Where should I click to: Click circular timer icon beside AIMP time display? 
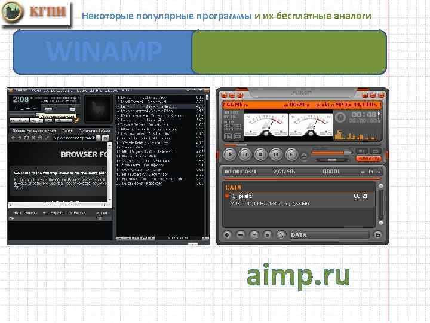[340, 118]
